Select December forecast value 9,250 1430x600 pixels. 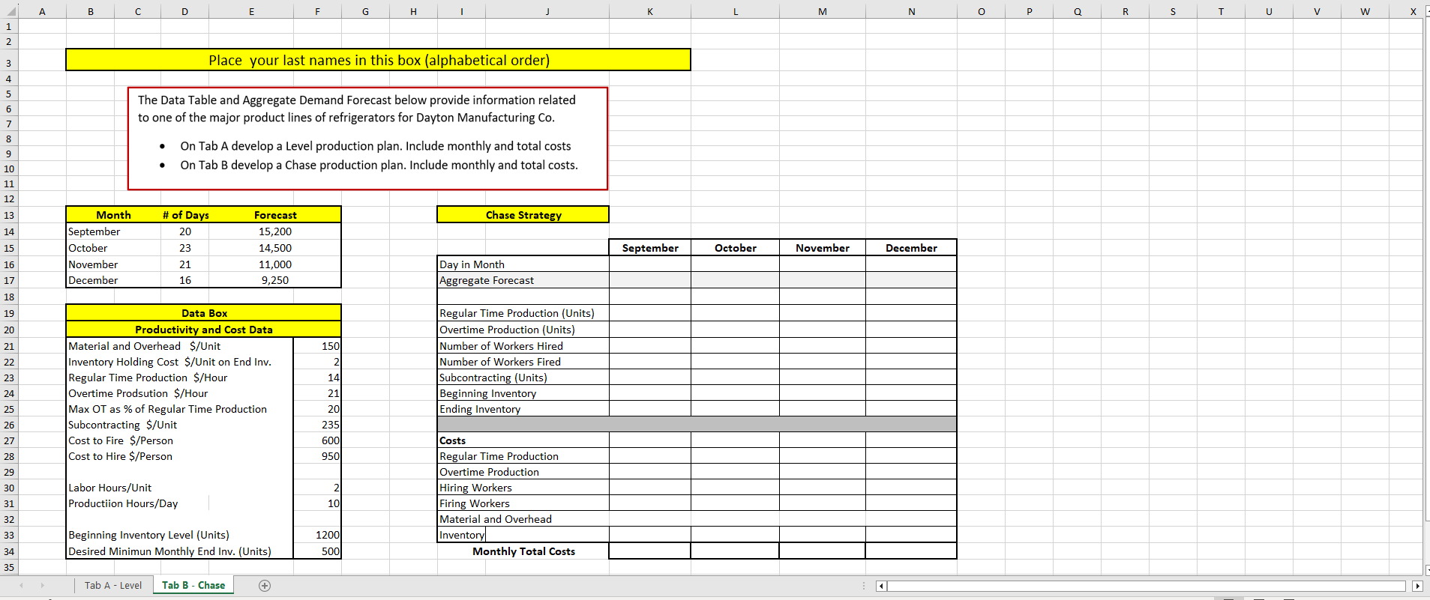coord(275,280)
